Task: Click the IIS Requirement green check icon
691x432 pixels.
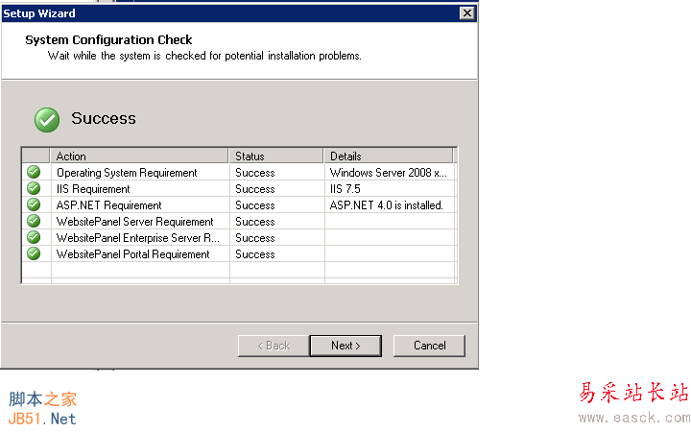Action: [34, 188]
